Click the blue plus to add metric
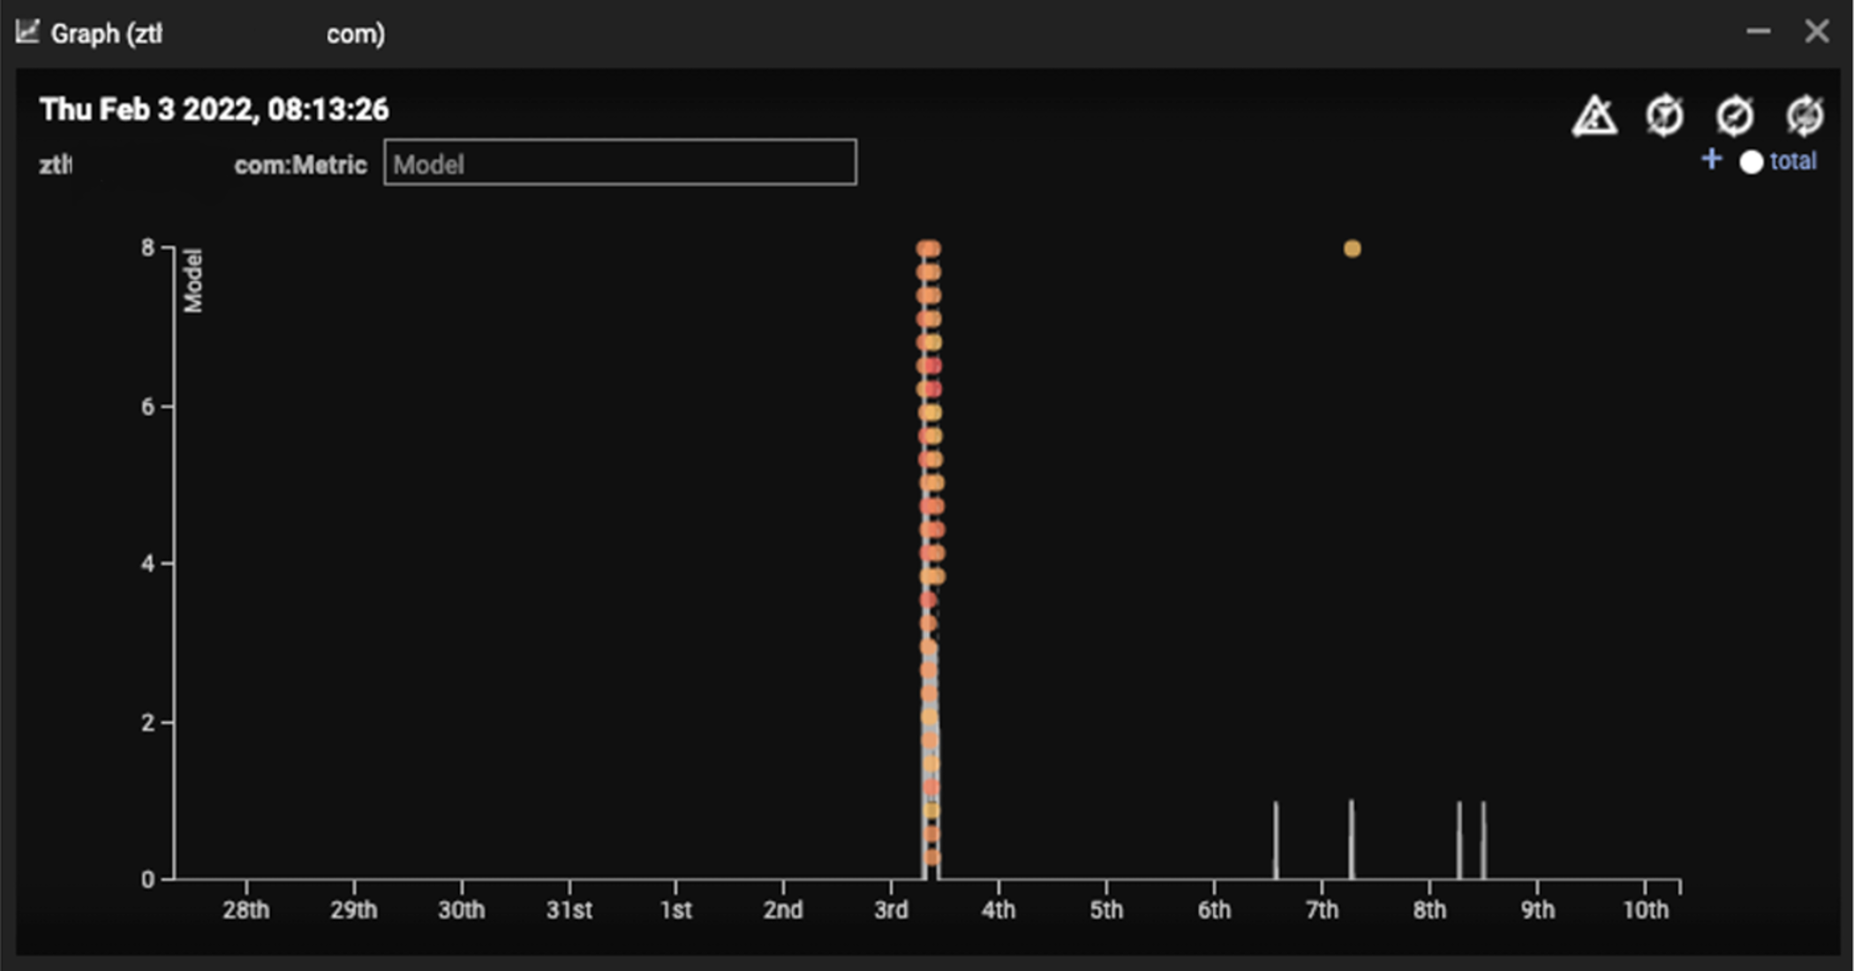1854x971 pixels. coord(1711,160)
